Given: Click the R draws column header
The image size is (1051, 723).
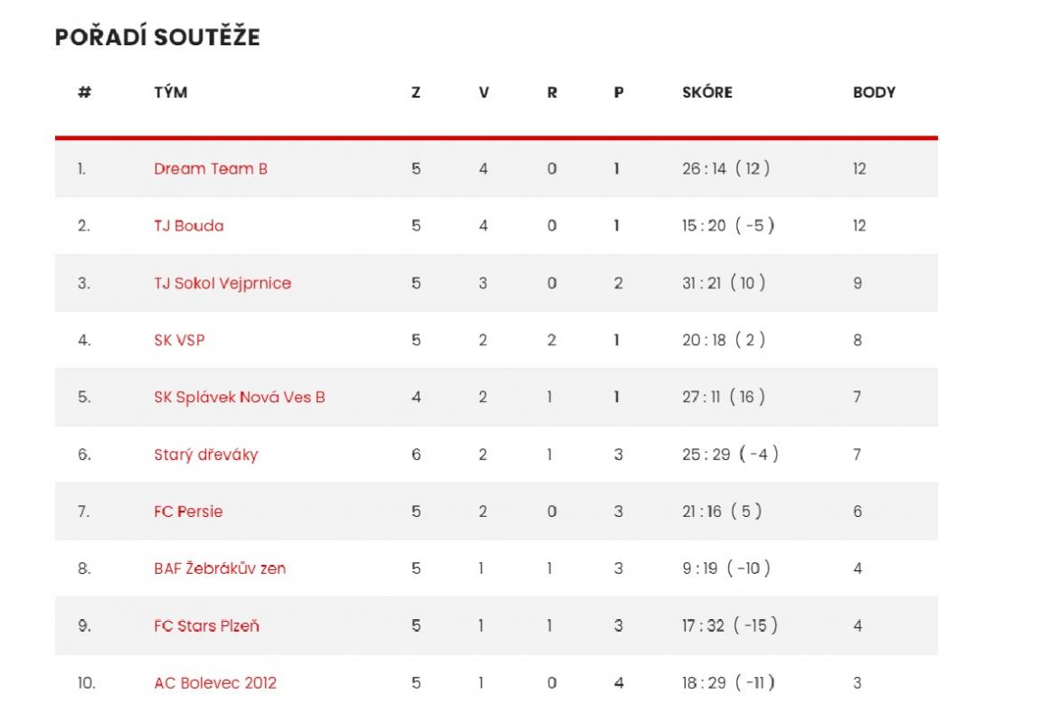Looking at the screenshot, I should [552, 92].
